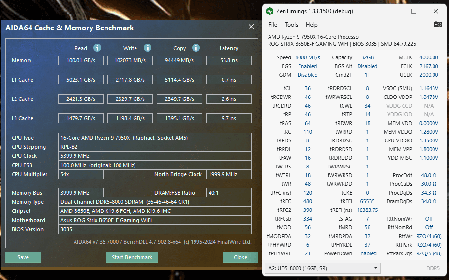This screenshot has height=280, width=449.
Task: Click L1 Cache Write value 2717.8 GB/s
Action: [x=130, y=80]
